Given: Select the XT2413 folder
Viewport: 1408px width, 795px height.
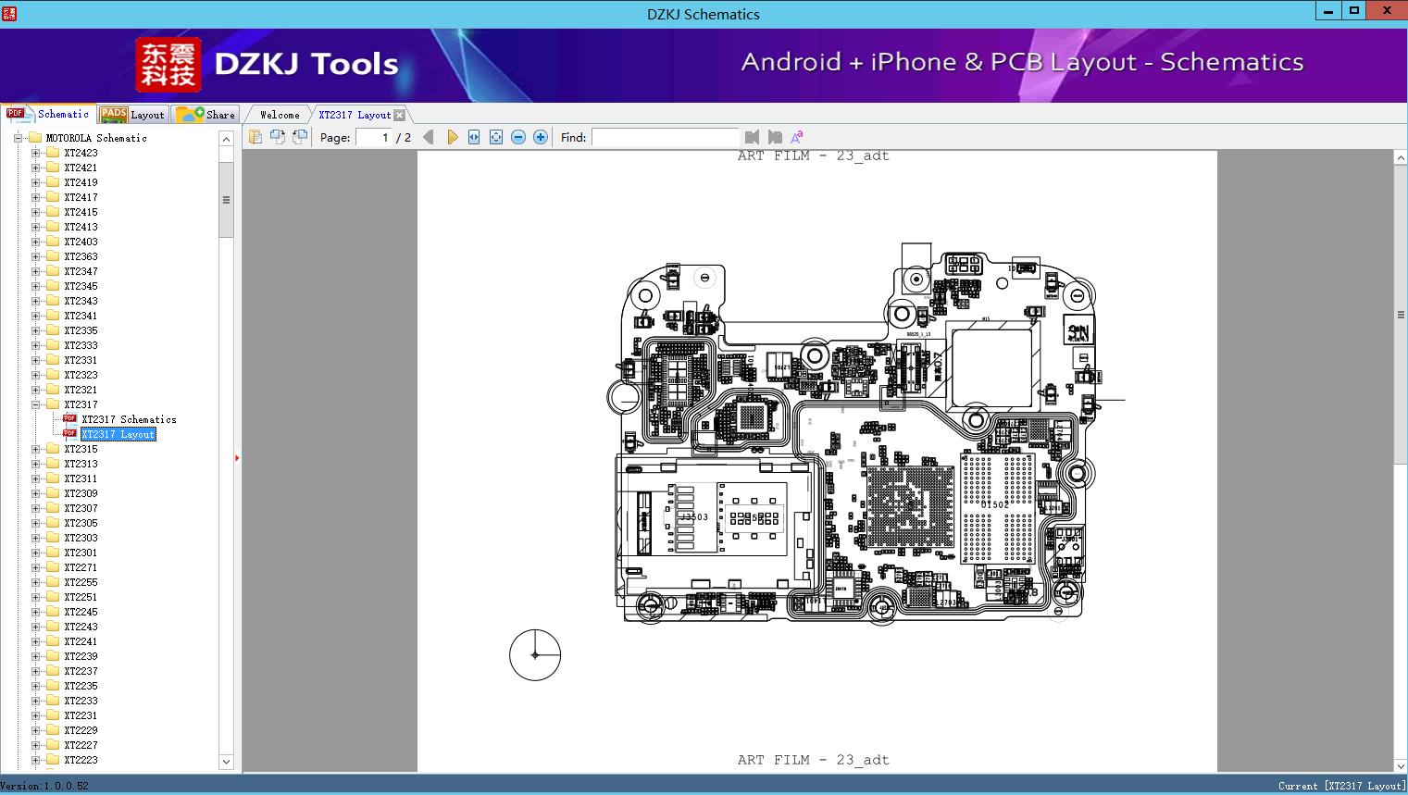Looking at the screenshot, I should (81, 227).
